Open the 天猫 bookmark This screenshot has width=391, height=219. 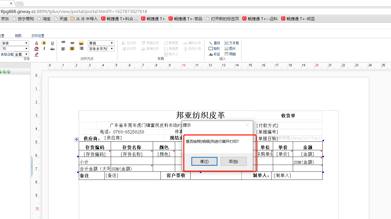61,19
